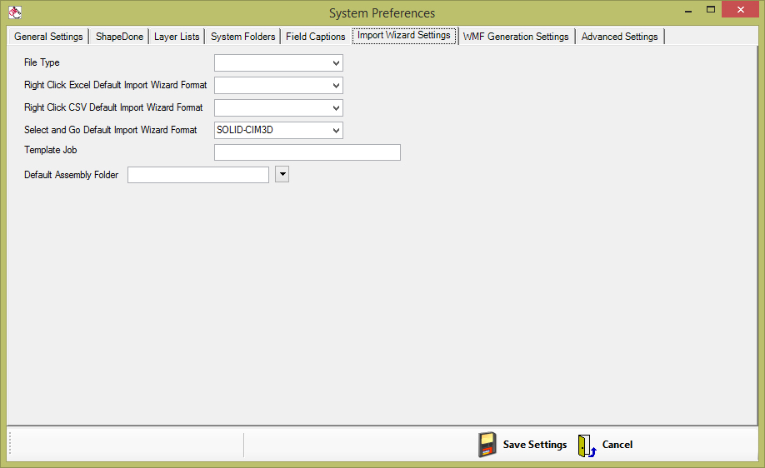The image size is (765, 468).
Task: Open the Field Captions tab
Action: tap(316, 37)
